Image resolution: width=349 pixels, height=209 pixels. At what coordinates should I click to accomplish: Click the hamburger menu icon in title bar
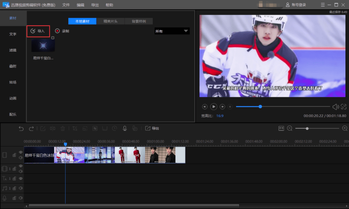pyautogui.click(x=323, y=5)
